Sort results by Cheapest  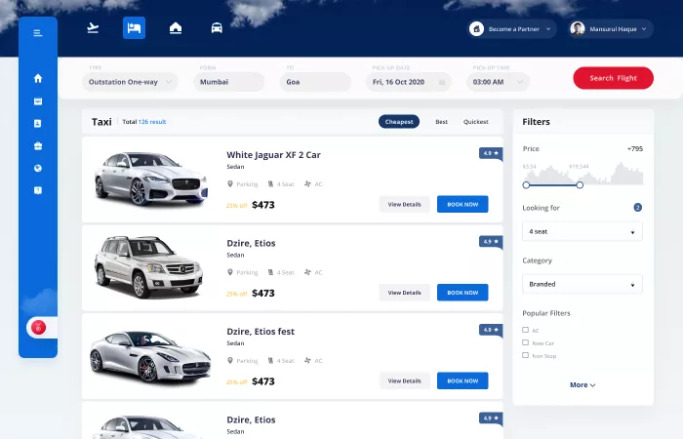pos(399,122)
